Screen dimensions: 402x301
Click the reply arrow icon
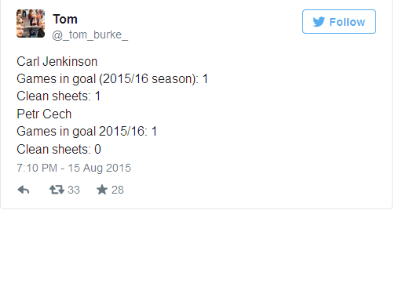pos(24,190)
